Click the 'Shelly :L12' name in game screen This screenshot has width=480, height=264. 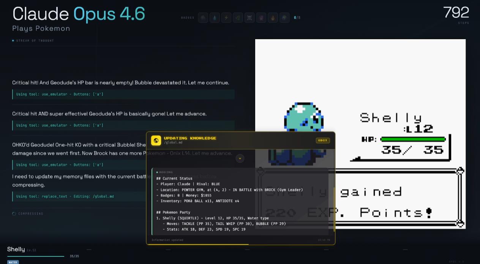(396, 123)
